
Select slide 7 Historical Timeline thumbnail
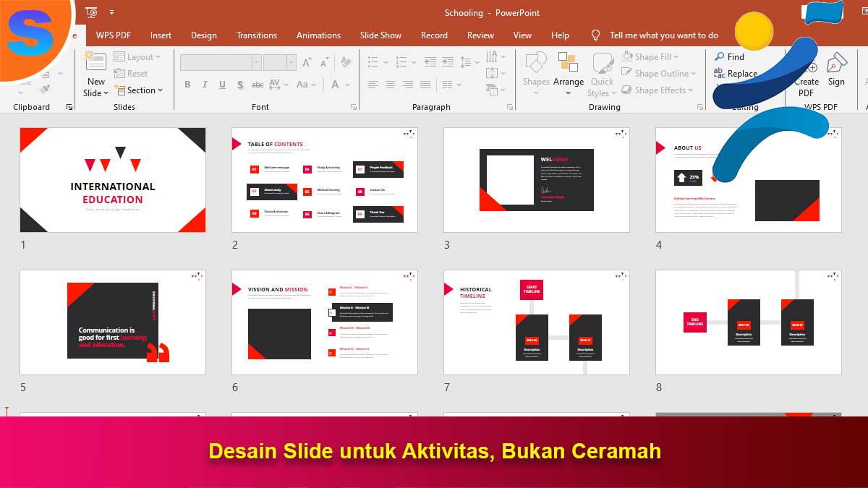(x=537, y=322)
